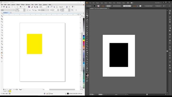The height and width of the screenshot is (97, 172).
Task: Click the CorelDRAW horizontal scrollbar
Action: pyautogui.click(x=62, y=89)
